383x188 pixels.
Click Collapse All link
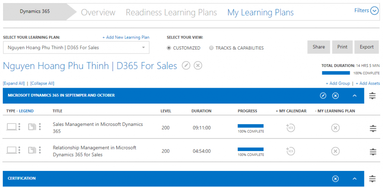tap(42, 84)
